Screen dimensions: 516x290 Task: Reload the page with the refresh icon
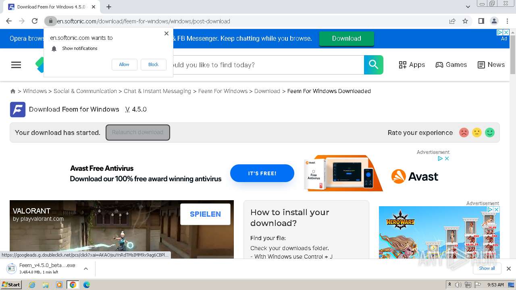(35, 21)
